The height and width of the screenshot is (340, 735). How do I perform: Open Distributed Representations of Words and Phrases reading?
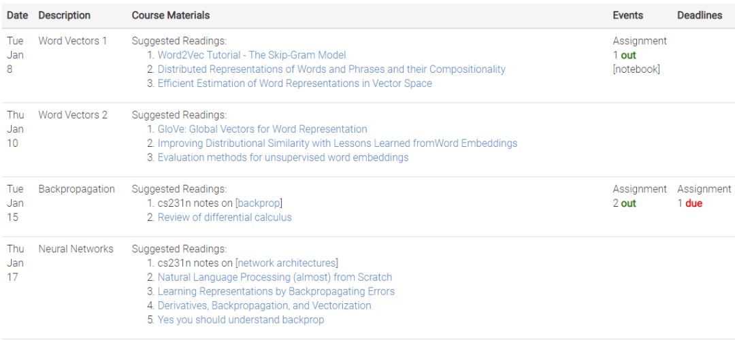click(331, 69)
